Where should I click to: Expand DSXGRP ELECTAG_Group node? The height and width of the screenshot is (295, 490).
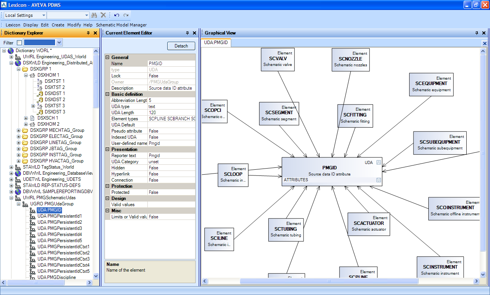pyautogui.click(x=19, y=136)
